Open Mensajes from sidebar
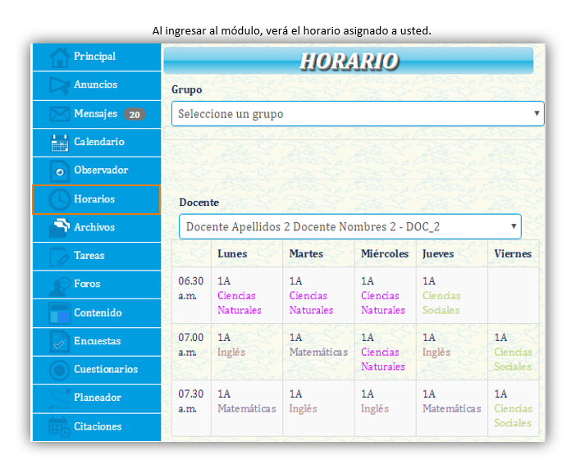The image size is (580, 469). point(97,114)
